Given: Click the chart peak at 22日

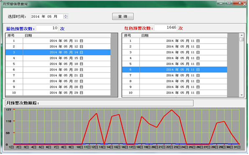Looking at the screenshot, I should tap(172, 110).
